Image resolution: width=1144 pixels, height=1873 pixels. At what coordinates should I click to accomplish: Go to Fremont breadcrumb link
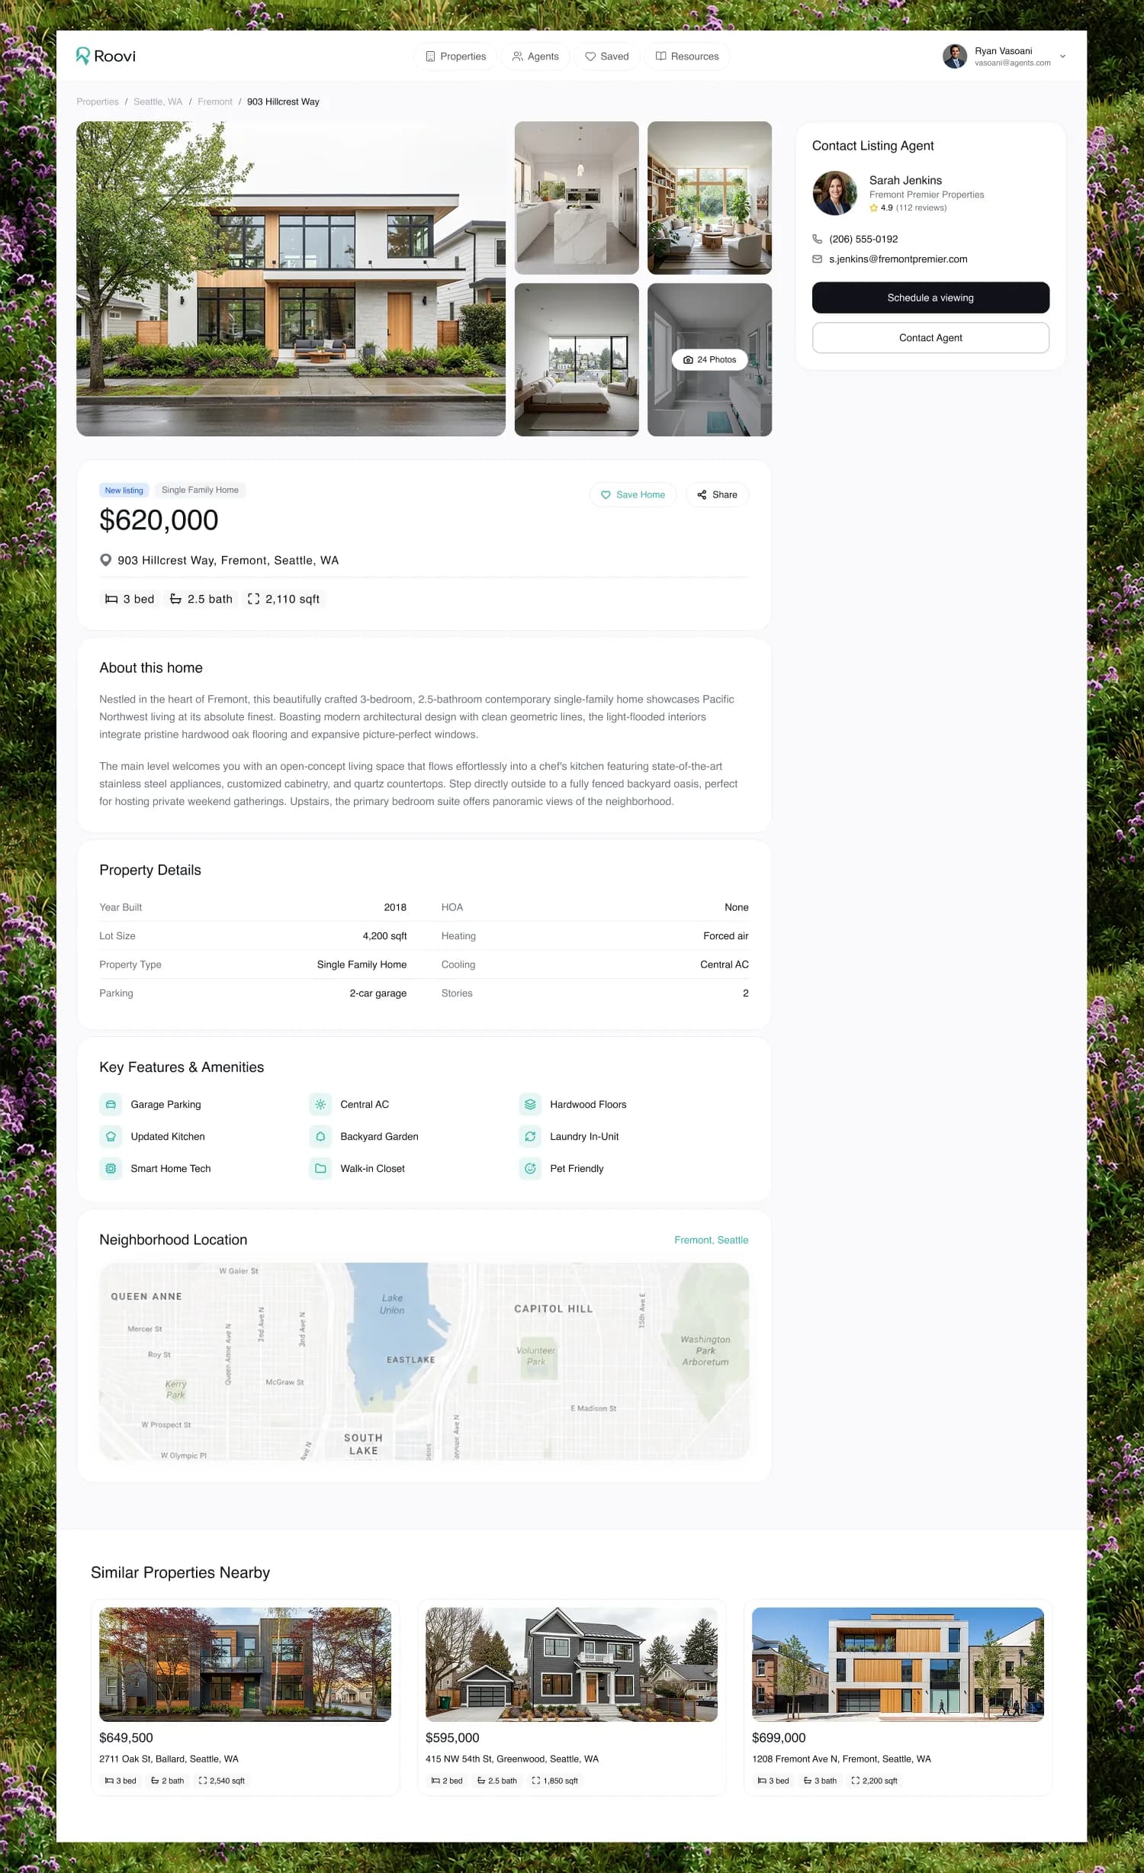coord(215,101)
